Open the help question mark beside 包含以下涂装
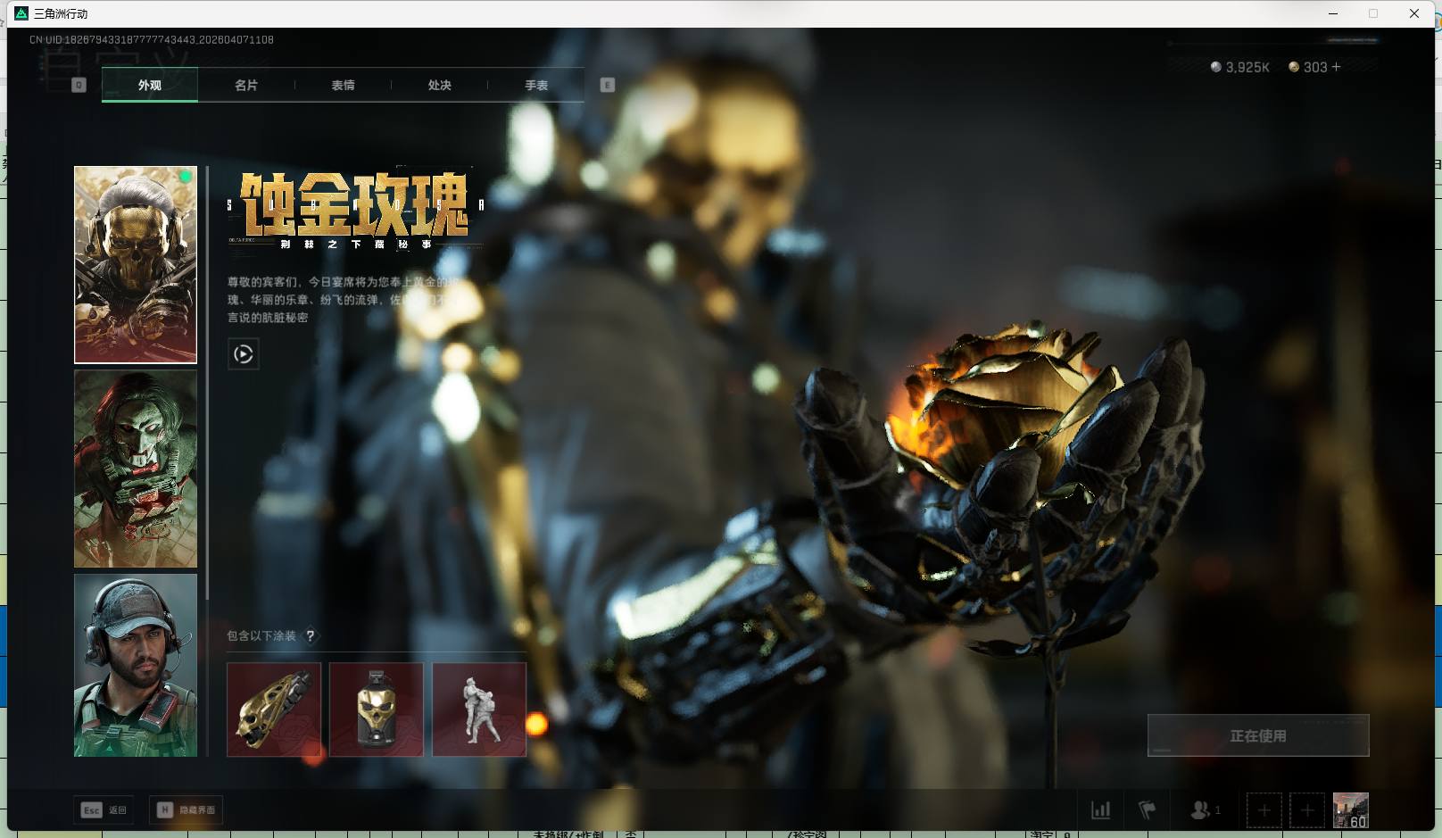This screenshot has width=1442, height=838. [311, 635]
